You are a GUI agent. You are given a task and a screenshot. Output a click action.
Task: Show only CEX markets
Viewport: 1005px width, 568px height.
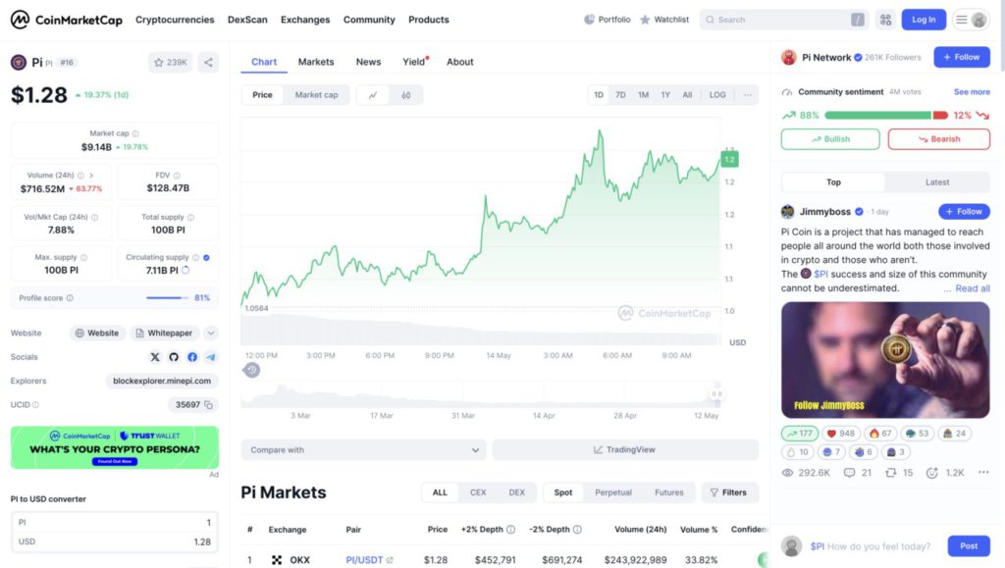[478, 492]
